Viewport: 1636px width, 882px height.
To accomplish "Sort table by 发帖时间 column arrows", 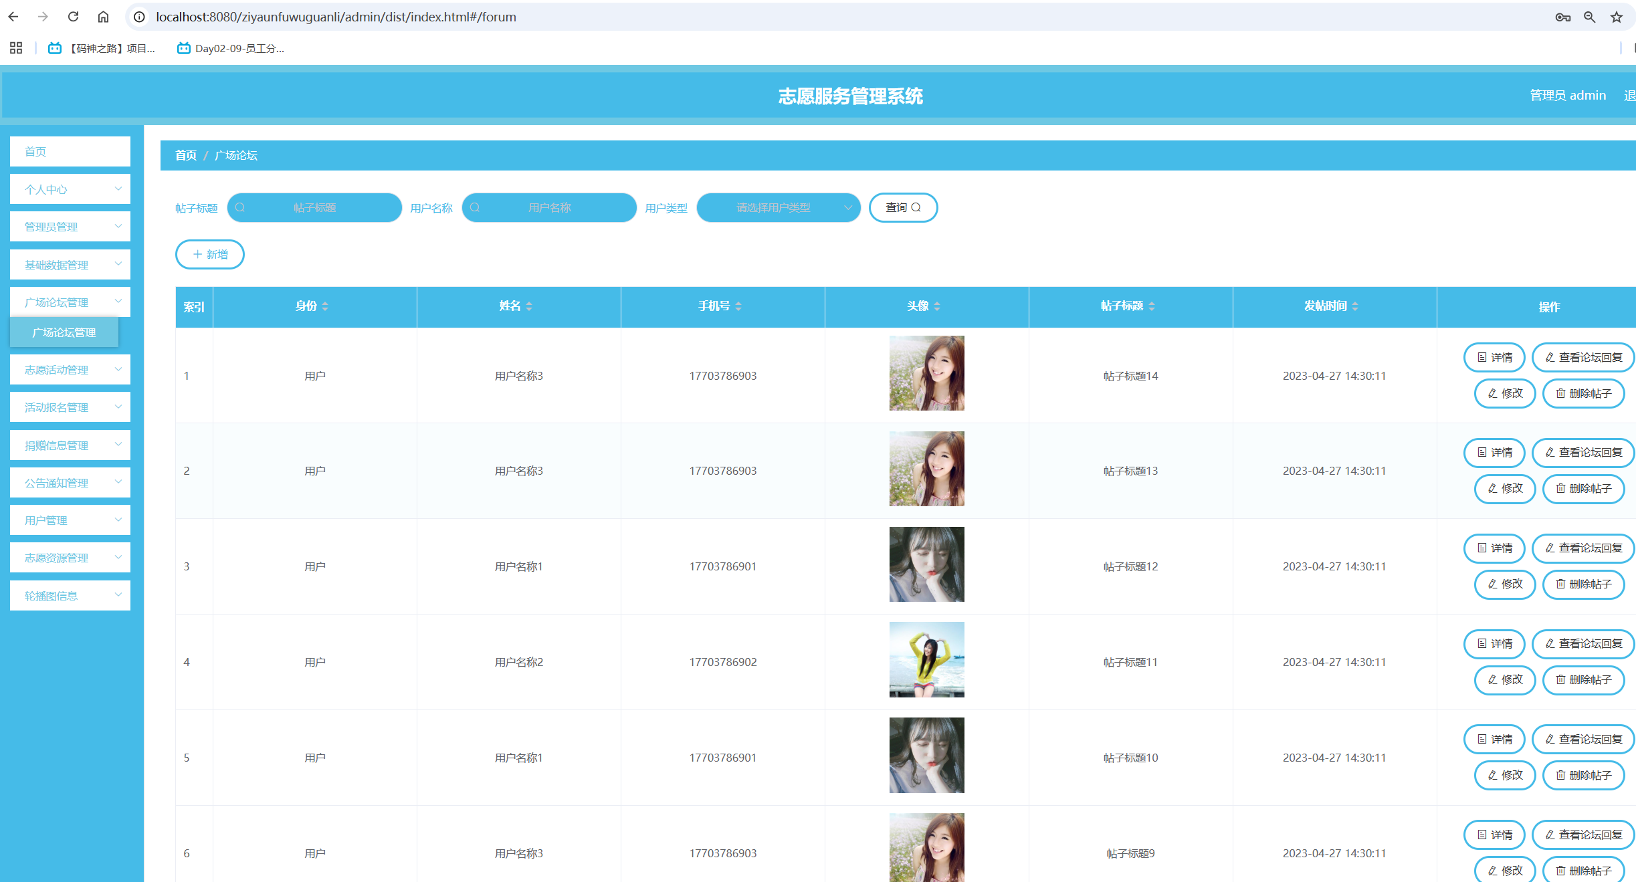I will [x=1355, y=306].
